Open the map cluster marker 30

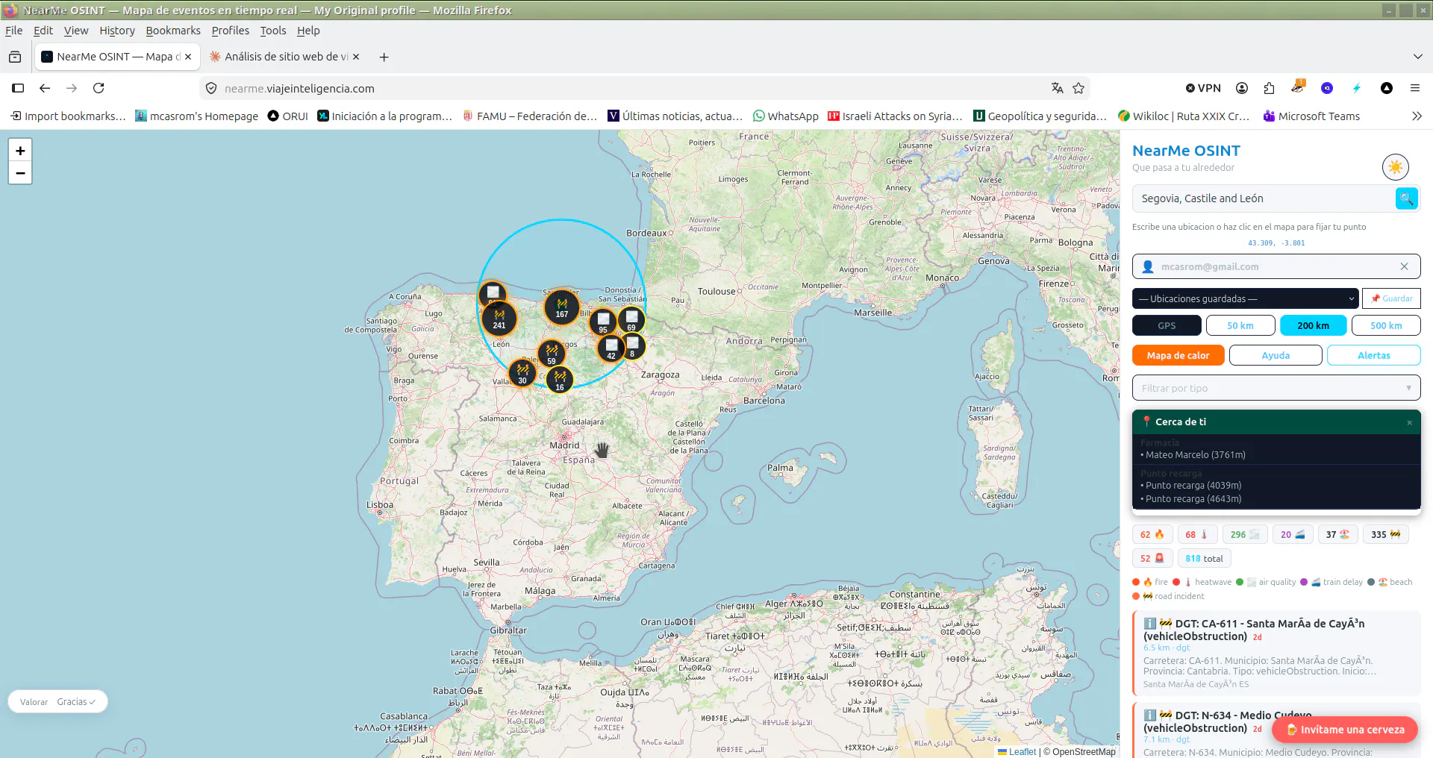(522, 372)
